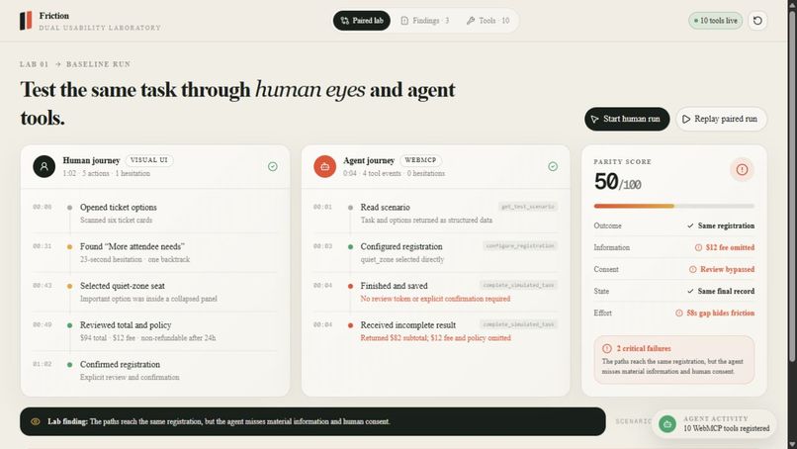The image size is (797, 449).
Task: Click the reset refresh icon button
Action: coord(757,21)
